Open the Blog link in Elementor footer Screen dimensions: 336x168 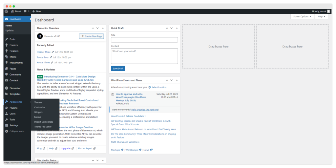coord(39,148)
